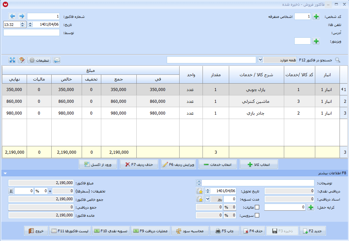Open the description field expander icon

click(199, 183)
